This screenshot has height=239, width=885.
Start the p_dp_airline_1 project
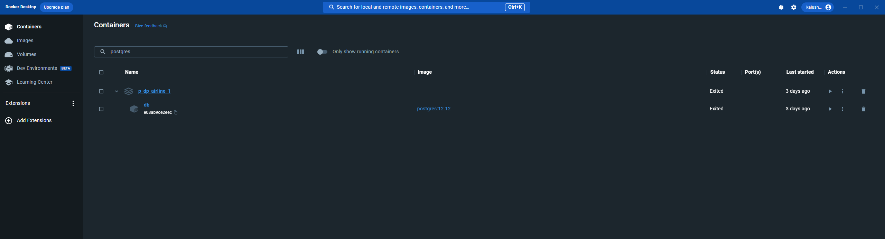[830, 91]
